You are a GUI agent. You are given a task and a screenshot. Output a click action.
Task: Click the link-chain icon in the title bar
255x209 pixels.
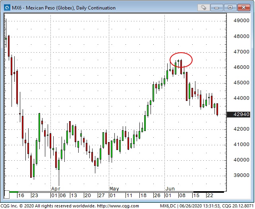[203, 8]
